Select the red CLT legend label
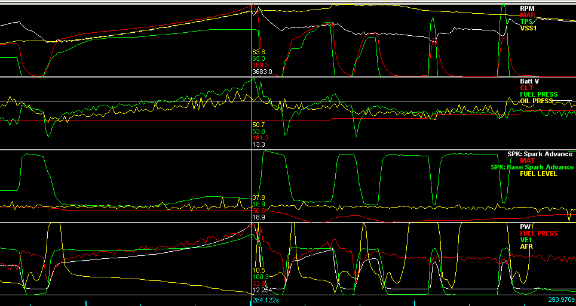This screenshot has height=306, width=576. point(526,88)
